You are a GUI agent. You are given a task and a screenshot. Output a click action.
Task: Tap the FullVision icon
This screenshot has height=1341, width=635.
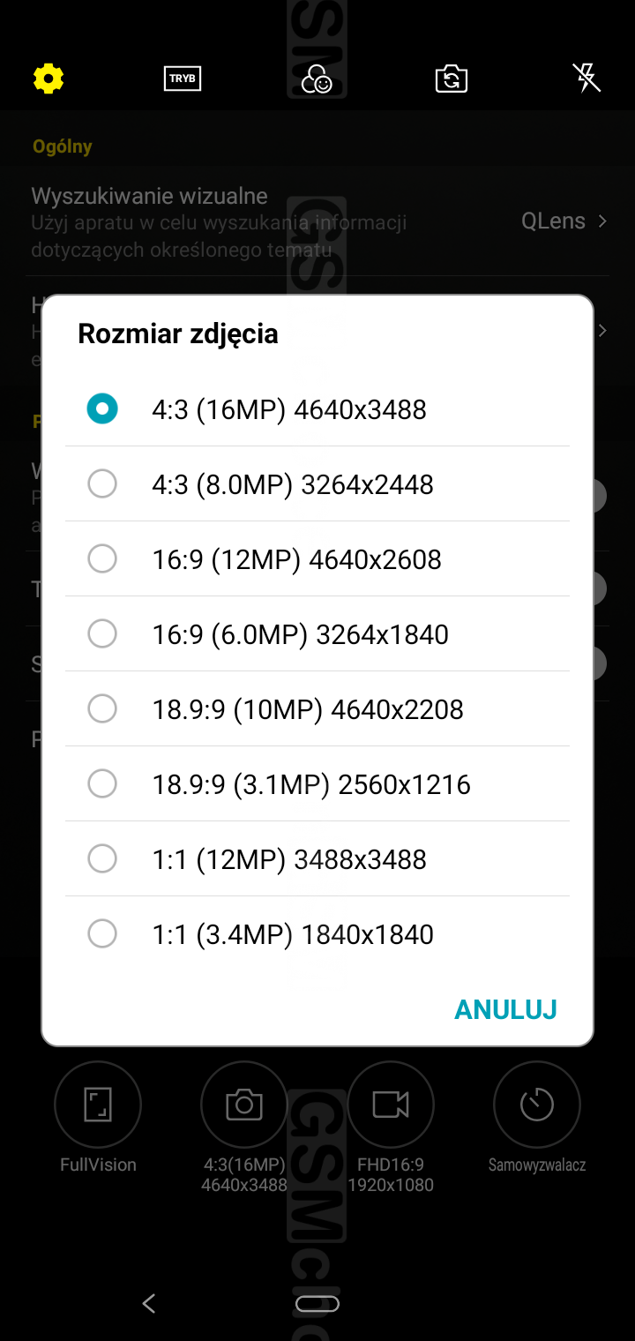(x=98, y=1105)
